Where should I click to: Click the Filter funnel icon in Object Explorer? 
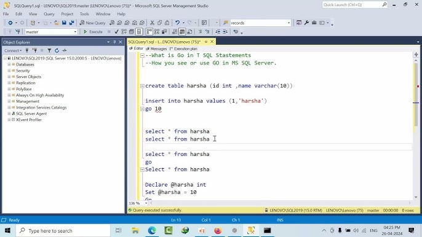(49, 50)
